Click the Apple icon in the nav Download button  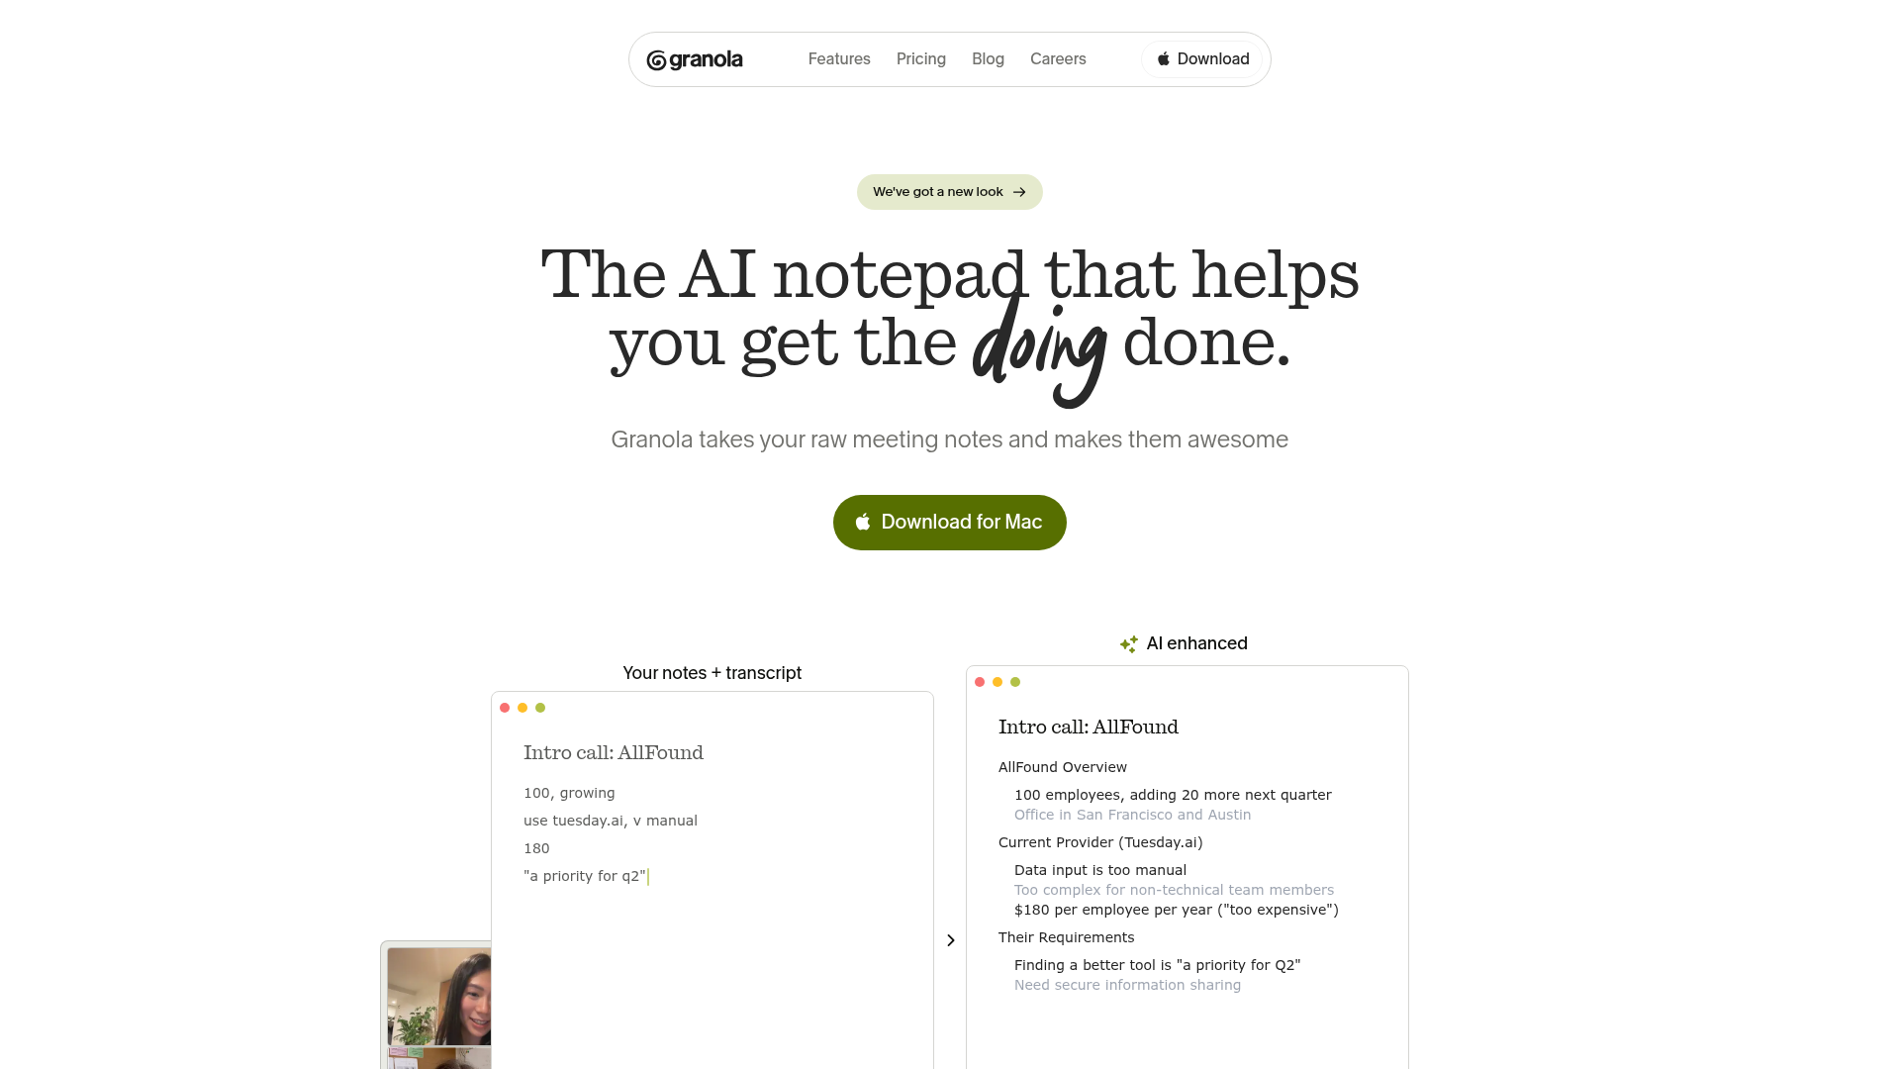1164,59
